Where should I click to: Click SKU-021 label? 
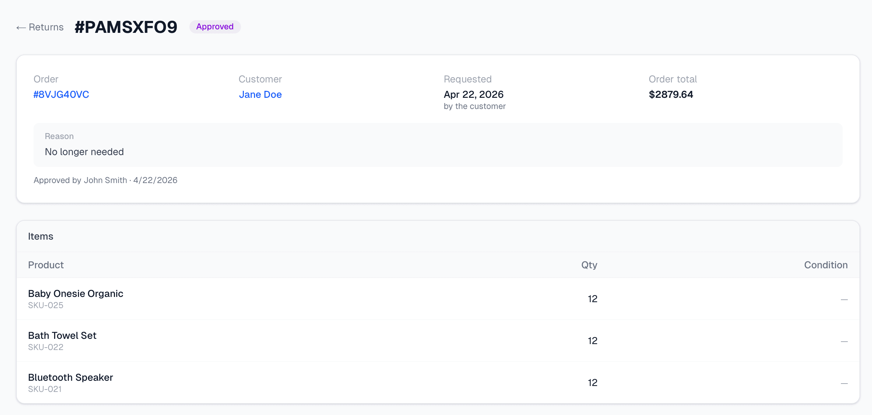coord(45,389)
